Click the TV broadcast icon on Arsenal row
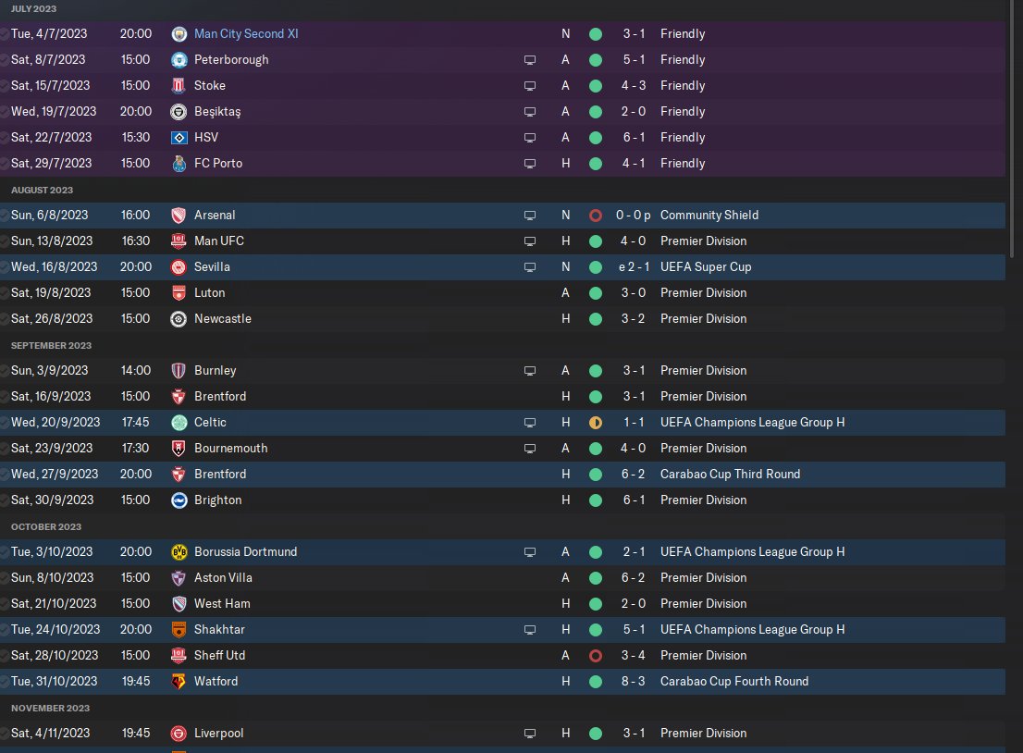The height and width of the screenshot is (753, 1023). point(530,216)
